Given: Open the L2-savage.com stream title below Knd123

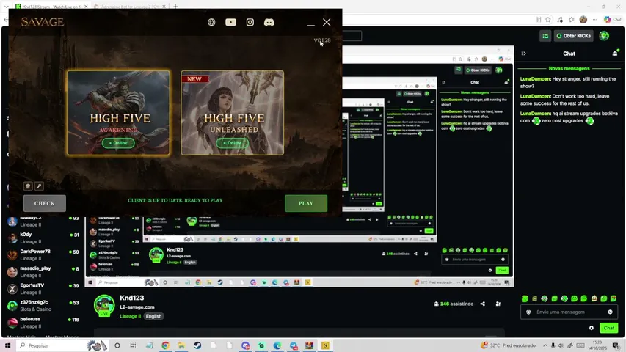Looking at the screenshot, I should pyautogui.click(x=137, y=307).
